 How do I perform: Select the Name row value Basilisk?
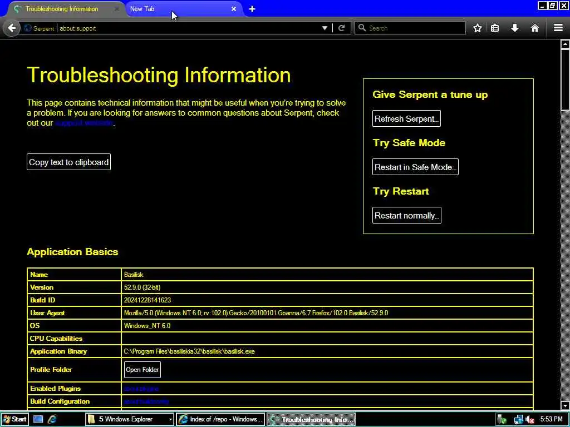pos(134,275)
